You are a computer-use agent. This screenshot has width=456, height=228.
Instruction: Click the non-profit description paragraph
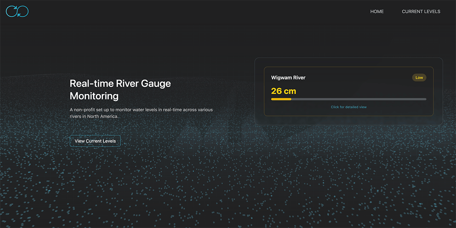[x=141, y=113]
